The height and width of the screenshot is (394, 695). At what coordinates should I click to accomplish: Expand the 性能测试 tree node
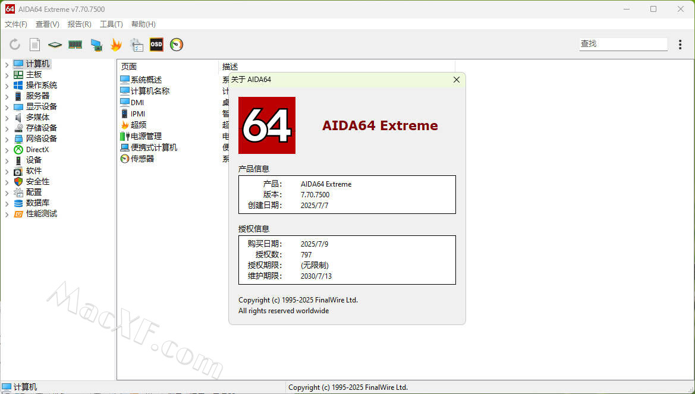(x=7, y=214)
